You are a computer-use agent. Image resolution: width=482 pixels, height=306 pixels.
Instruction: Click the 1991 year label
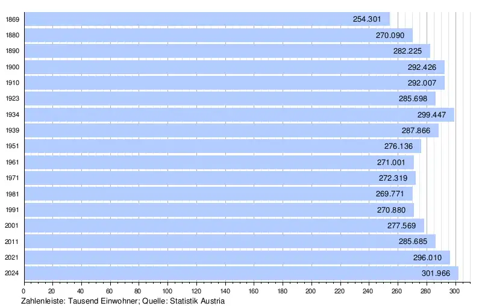(12, 210)
